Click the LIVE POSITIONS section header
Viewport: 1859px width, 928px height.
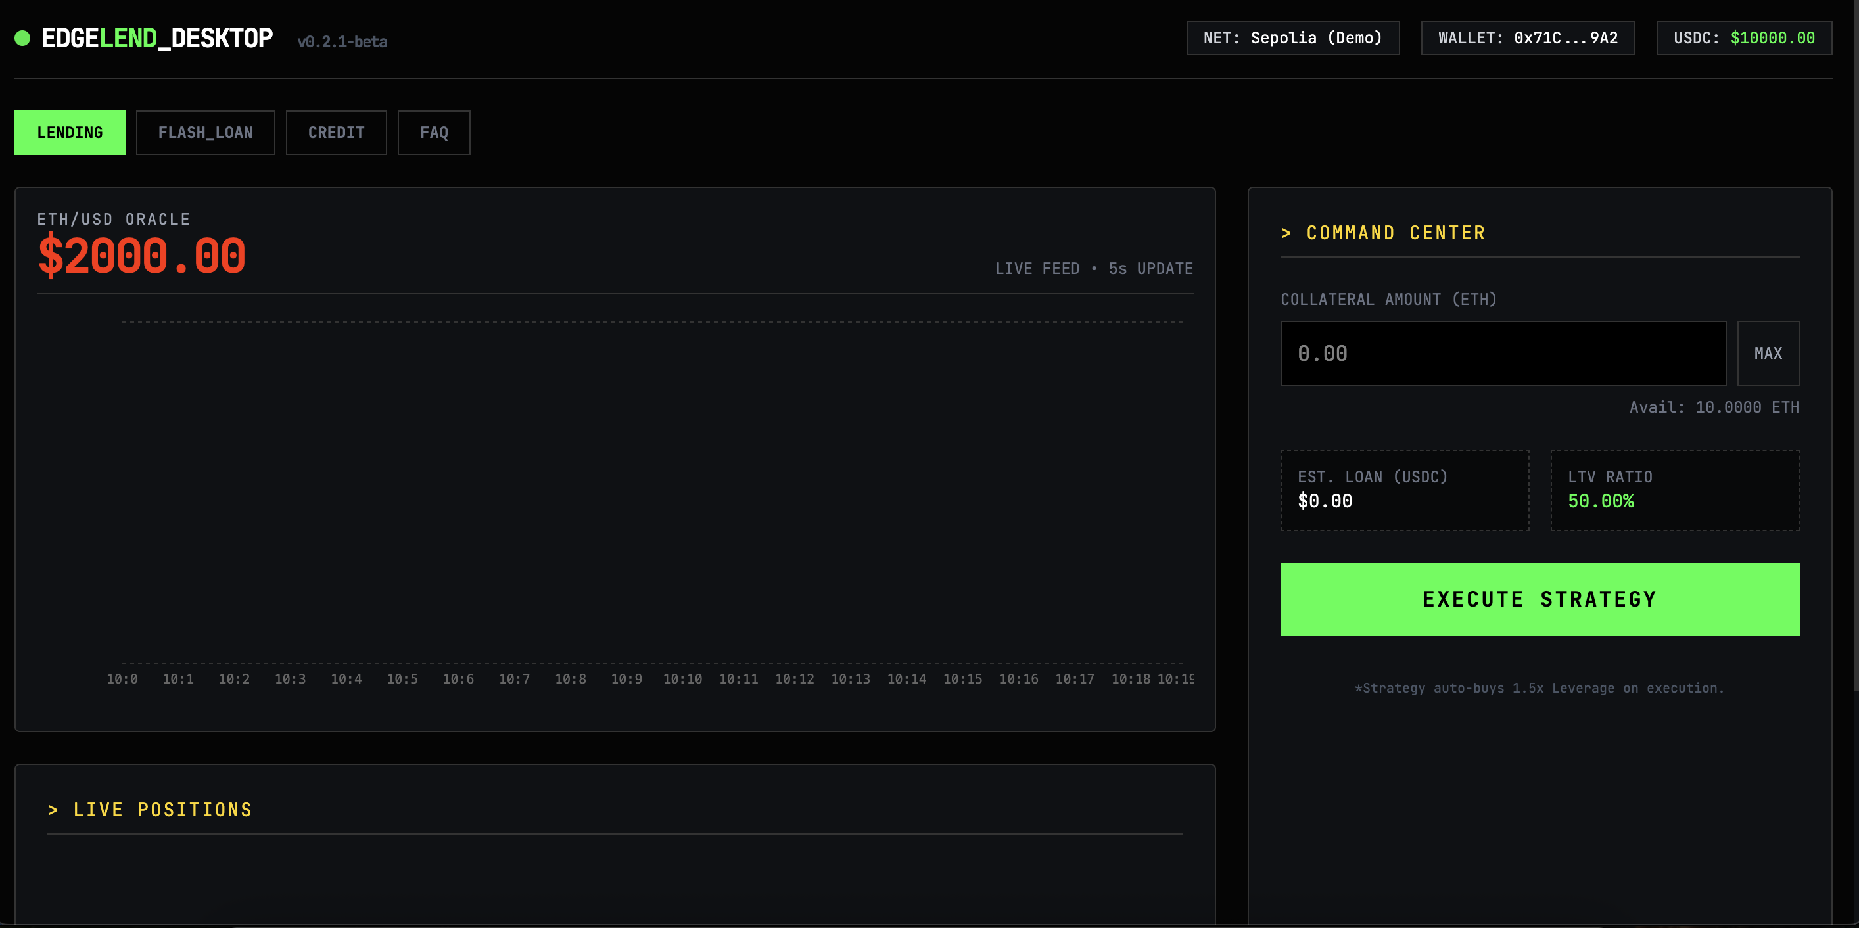[x=150, y=810]
